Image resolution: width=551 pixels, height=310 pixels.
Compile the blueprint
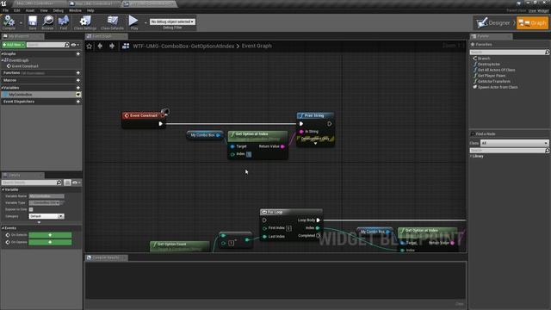9,22
